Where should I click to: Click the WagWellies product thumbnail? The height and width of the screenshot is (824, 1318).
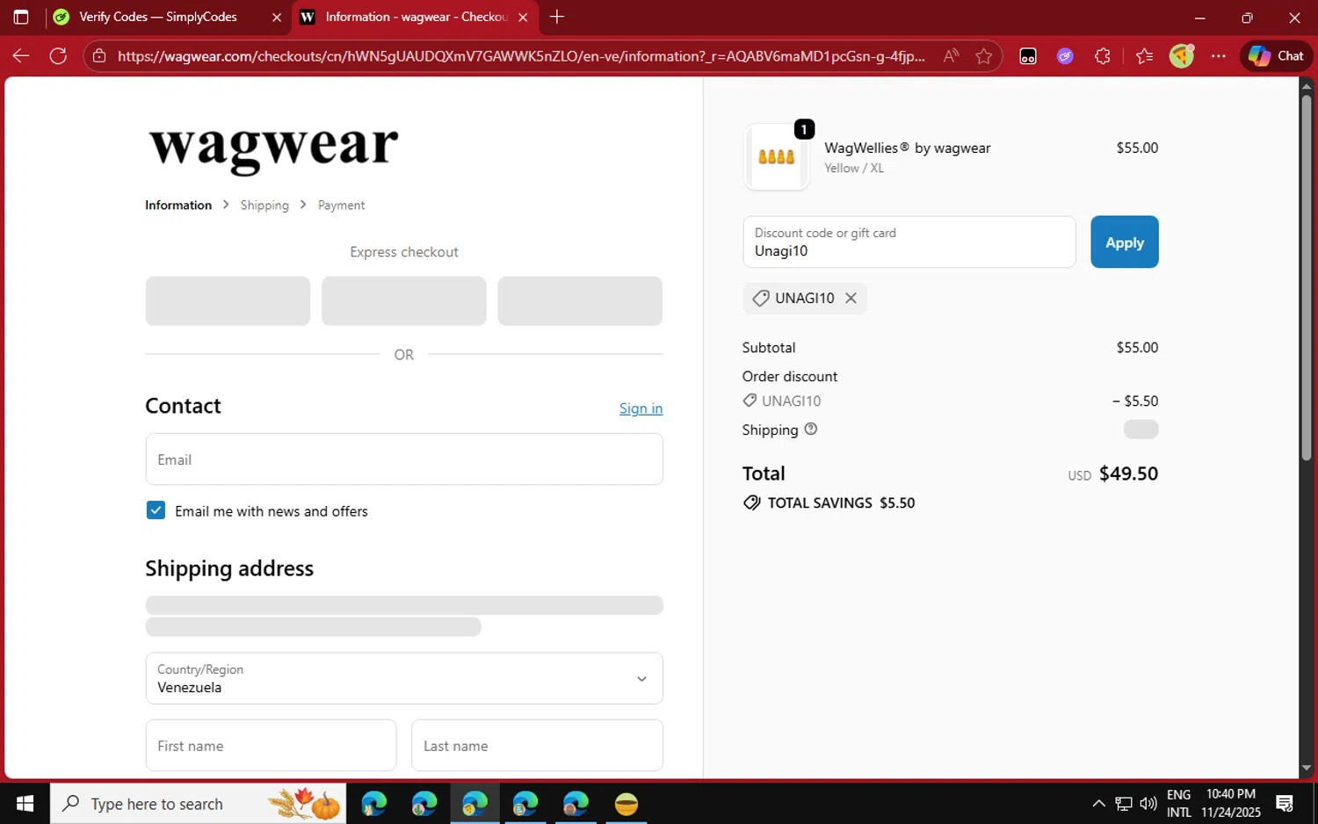776,157
